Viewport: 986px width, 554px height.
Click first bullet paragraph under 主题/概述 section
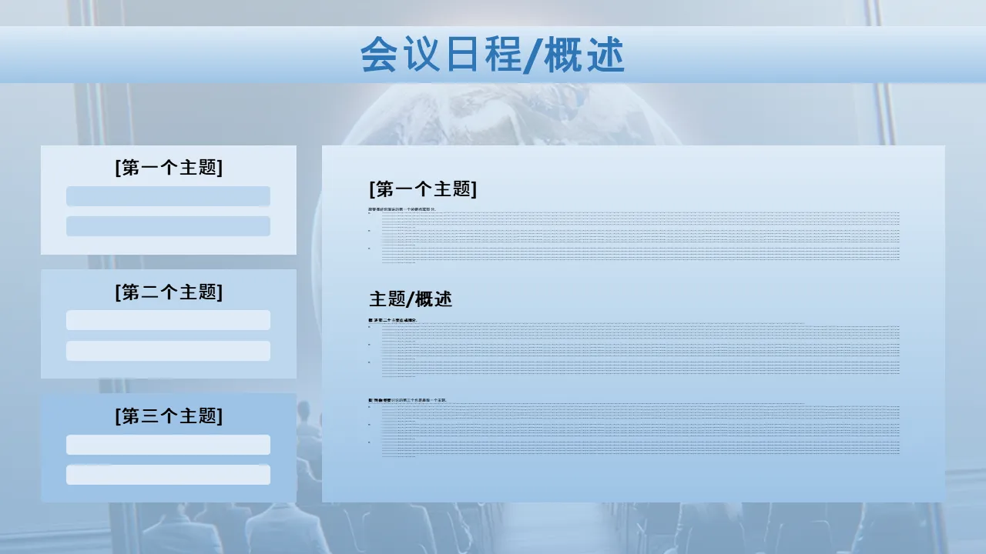pyautogui.click(x=639, y=332)
